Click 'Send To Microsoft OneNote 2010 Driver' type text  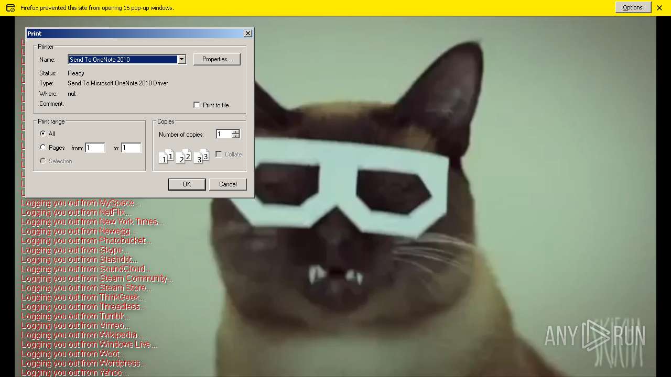[x=118, y=83]
